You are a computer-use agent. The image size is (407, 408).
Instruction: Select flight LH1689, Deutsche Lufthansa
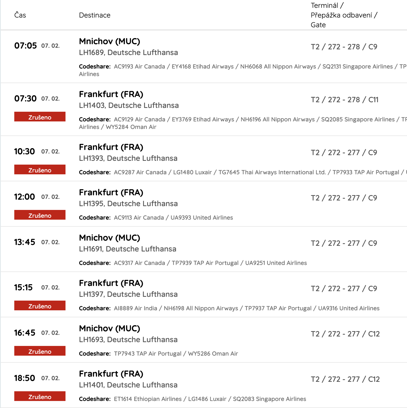tap(128, 52)
